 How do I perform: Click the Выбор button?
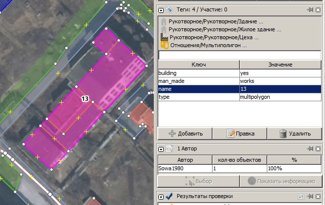coord(199,182)
